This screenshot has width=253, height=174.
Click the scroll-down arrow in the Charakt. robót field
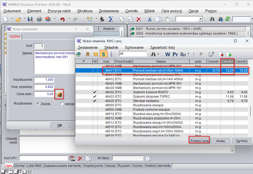click(x=232, y=151)
